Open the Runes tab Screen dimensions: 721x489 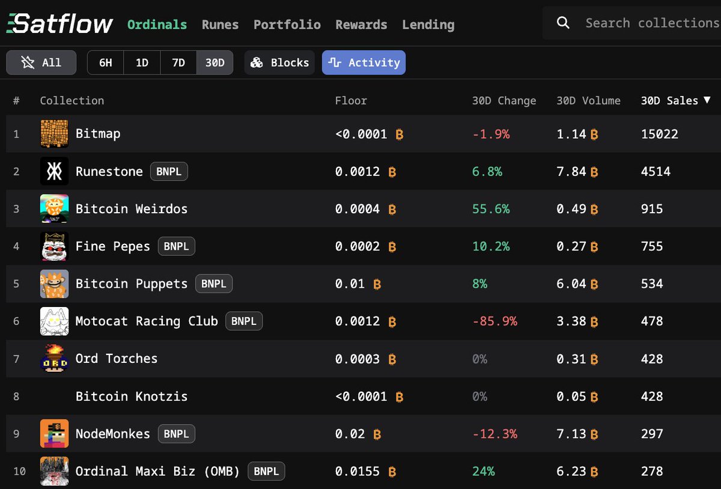[220, 25]
